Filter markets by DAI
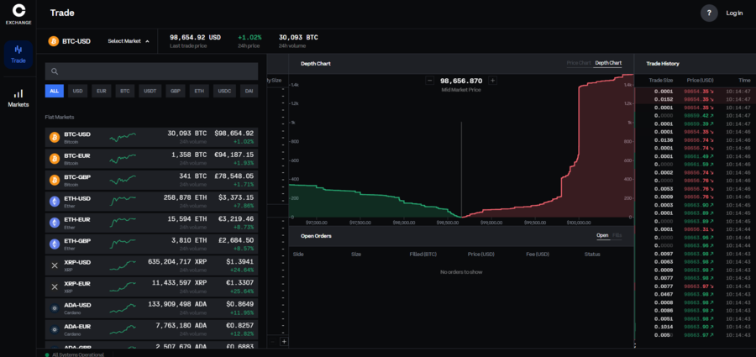This screenshot has width=756, height=357. (x=249, y=91)
